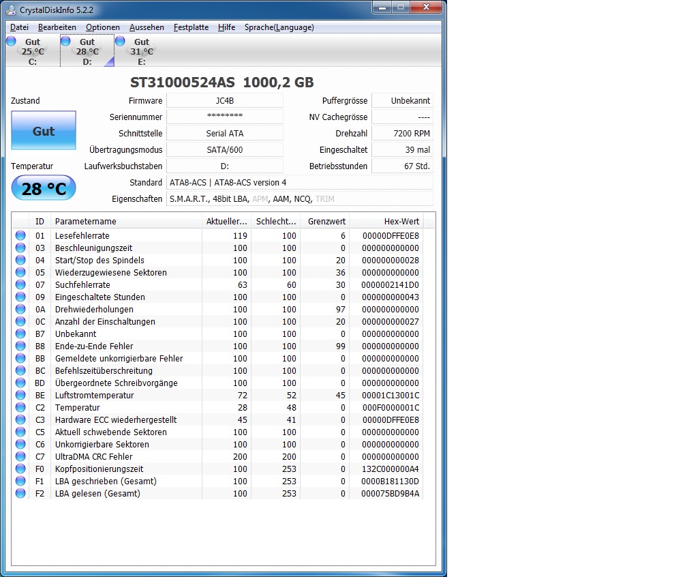
Task: Switch to the E: drive tab
Action: (142, 51)
